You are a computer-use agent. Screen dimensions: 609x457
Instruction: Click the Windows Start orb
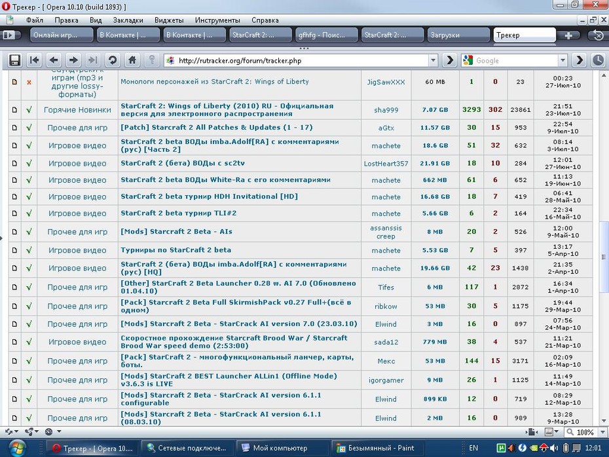17,448
